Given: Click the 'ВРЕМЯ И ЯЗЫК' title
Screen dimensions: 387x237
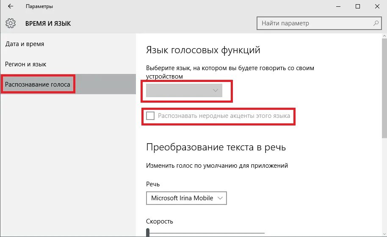Looking at the screenshot, I should (x=48, y=24).
